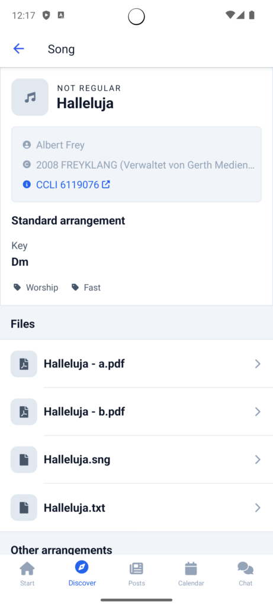Screen dimensions: 273x608
Task: Select the Discover tab
Action: [82, 574]
